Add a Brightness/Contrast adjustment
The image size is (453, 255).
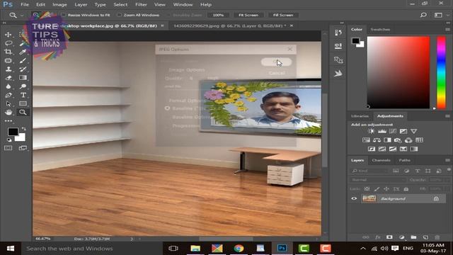pos(371,131)
